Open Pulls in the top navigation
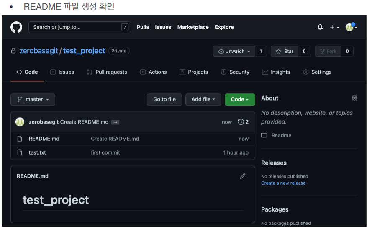This screenshot has width=367, height=227. (x=143, y=27)
